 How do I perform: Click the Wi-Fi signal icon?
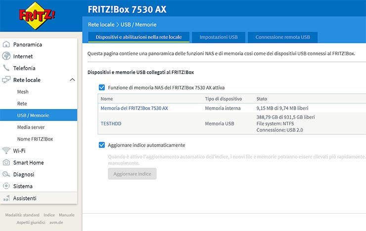coord(6,151)
